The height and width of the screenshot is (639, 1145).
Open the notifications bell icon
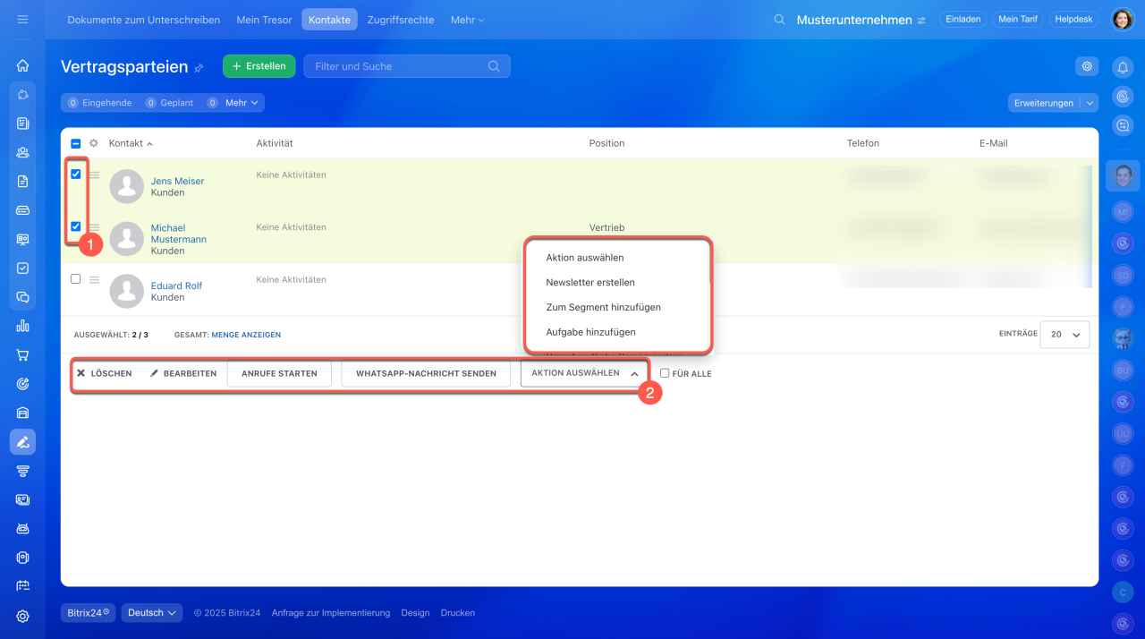click(x=1123, y=66)
